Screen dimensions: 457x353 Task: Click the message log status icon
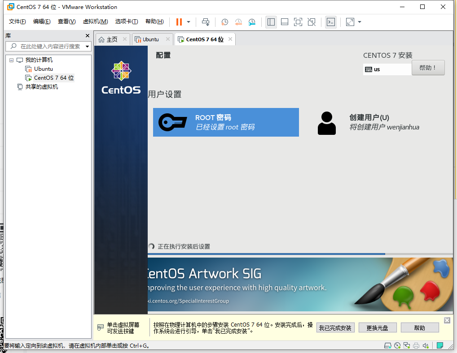pos(440,346)
